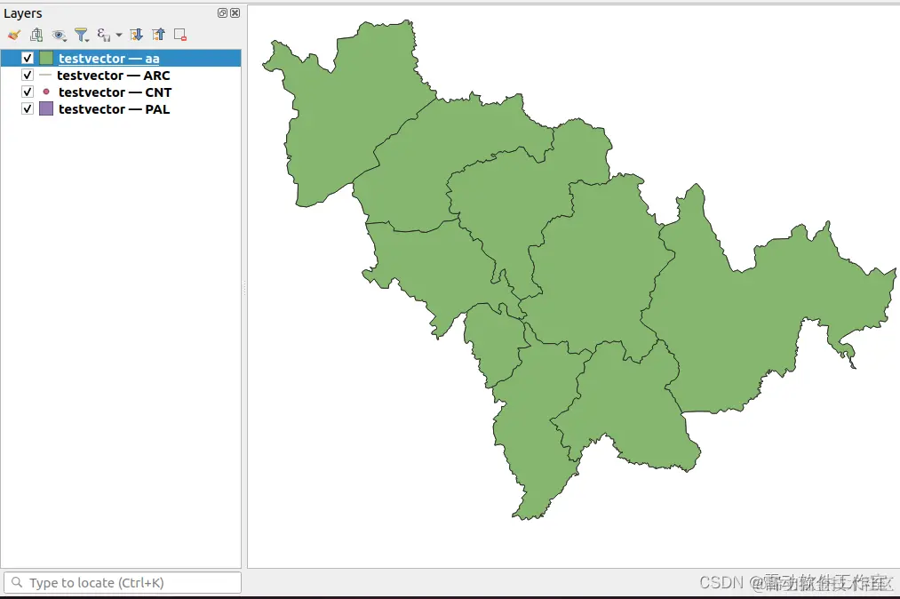
Task: Close the Layers panel
Action: (x=235, y=12)
